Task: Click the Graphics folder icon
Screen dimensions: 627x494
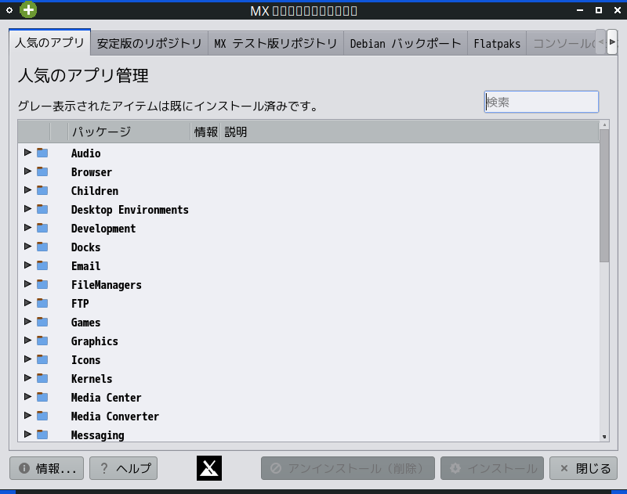Action: (x=42, y=341)
